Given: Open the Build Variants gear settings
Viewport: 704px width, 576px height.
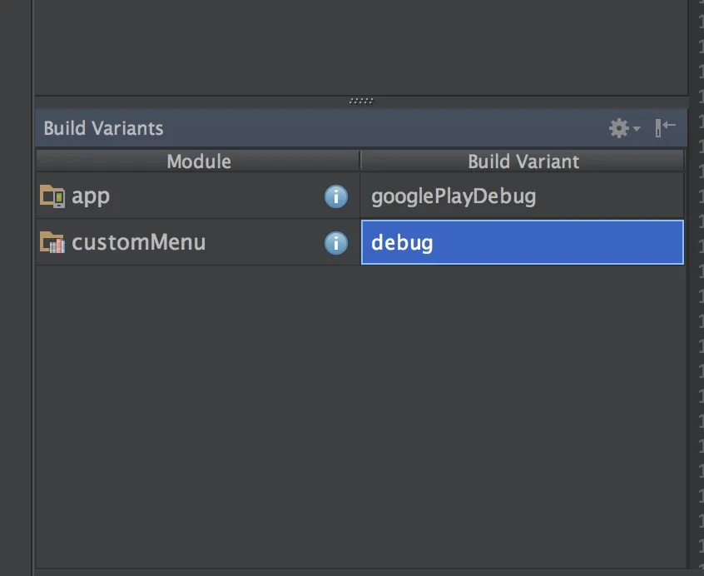Looking at the screenshot, I should pyautogui.click(x=619, y=128).
